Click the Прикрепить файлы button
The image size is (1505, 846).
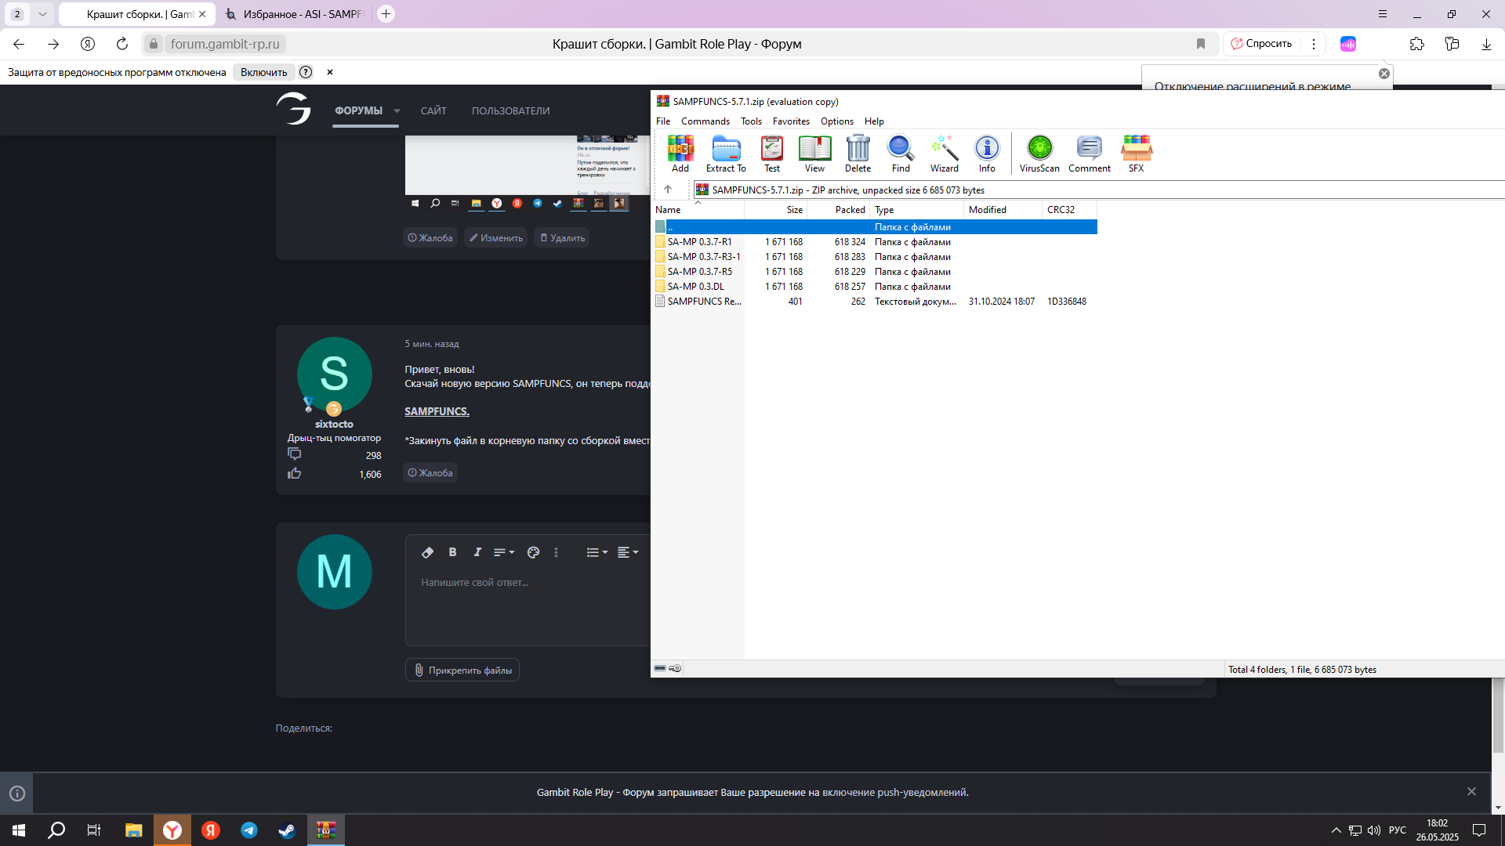coord(462,671)
